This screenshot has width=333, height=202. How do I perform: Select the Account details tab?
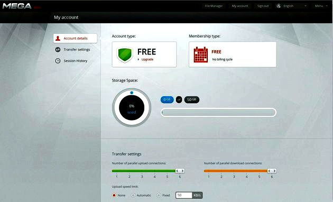coord(75,39)
